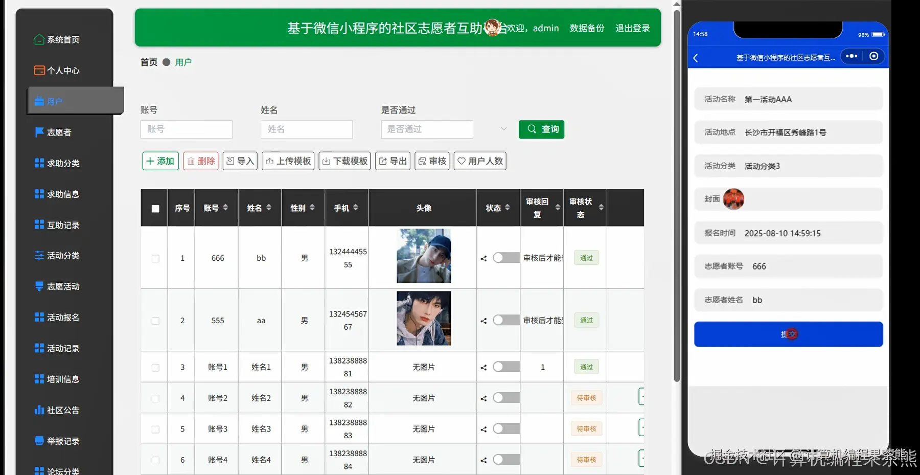Open the 是否通过 dropdown arrow

click(x=503, y=129)
